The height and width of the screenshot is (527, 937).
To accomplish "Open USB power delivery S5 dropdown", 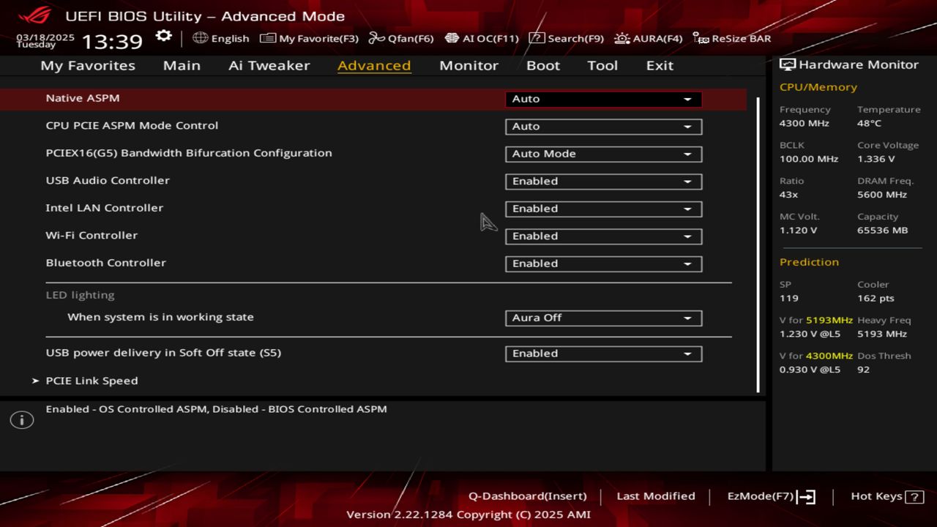I will [x=603, y=354].
